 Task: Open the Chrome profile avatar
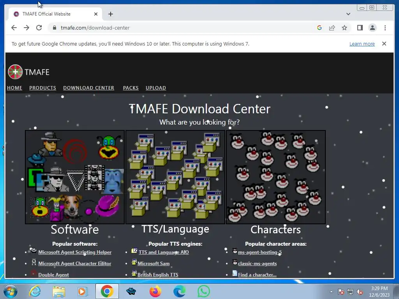coord(372,28)
